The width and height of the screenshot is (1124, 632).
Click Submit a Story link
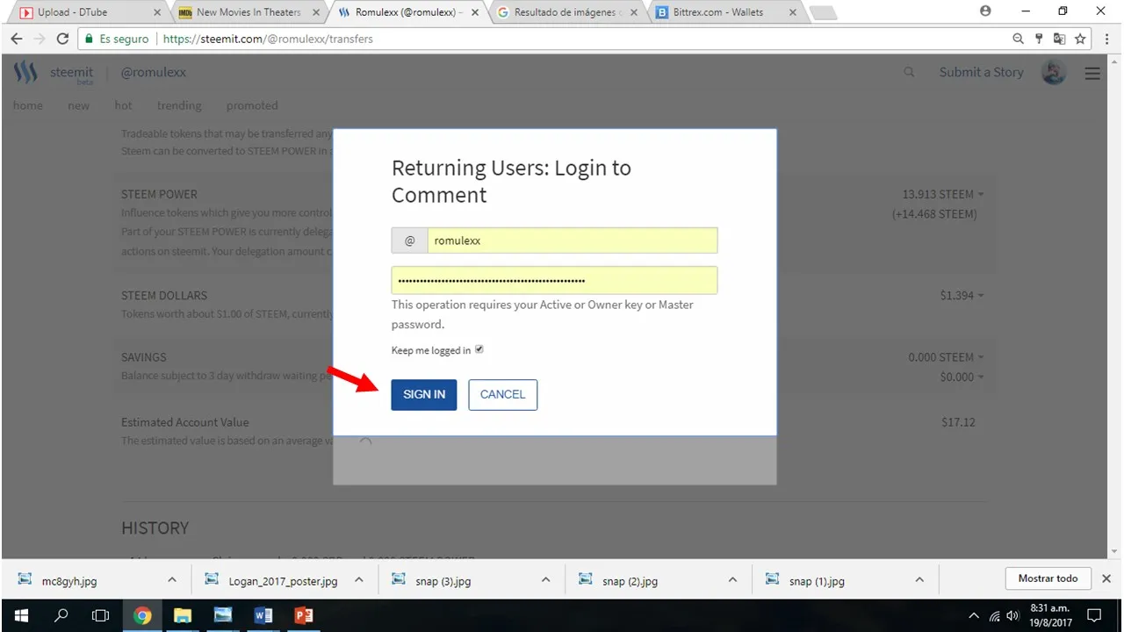coord(981,72)
